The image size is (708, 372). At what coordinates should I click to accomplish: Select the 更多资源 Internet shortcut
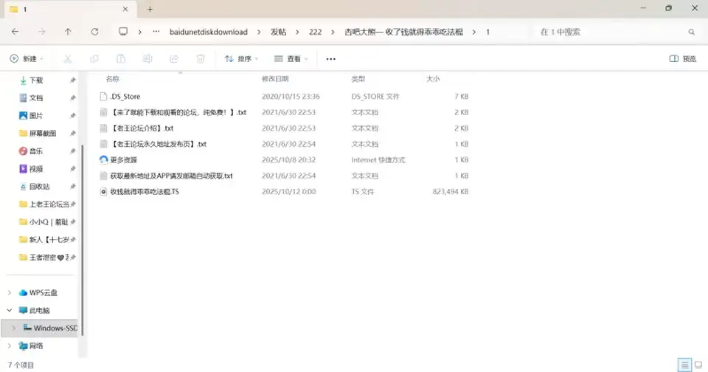(123, 160)
